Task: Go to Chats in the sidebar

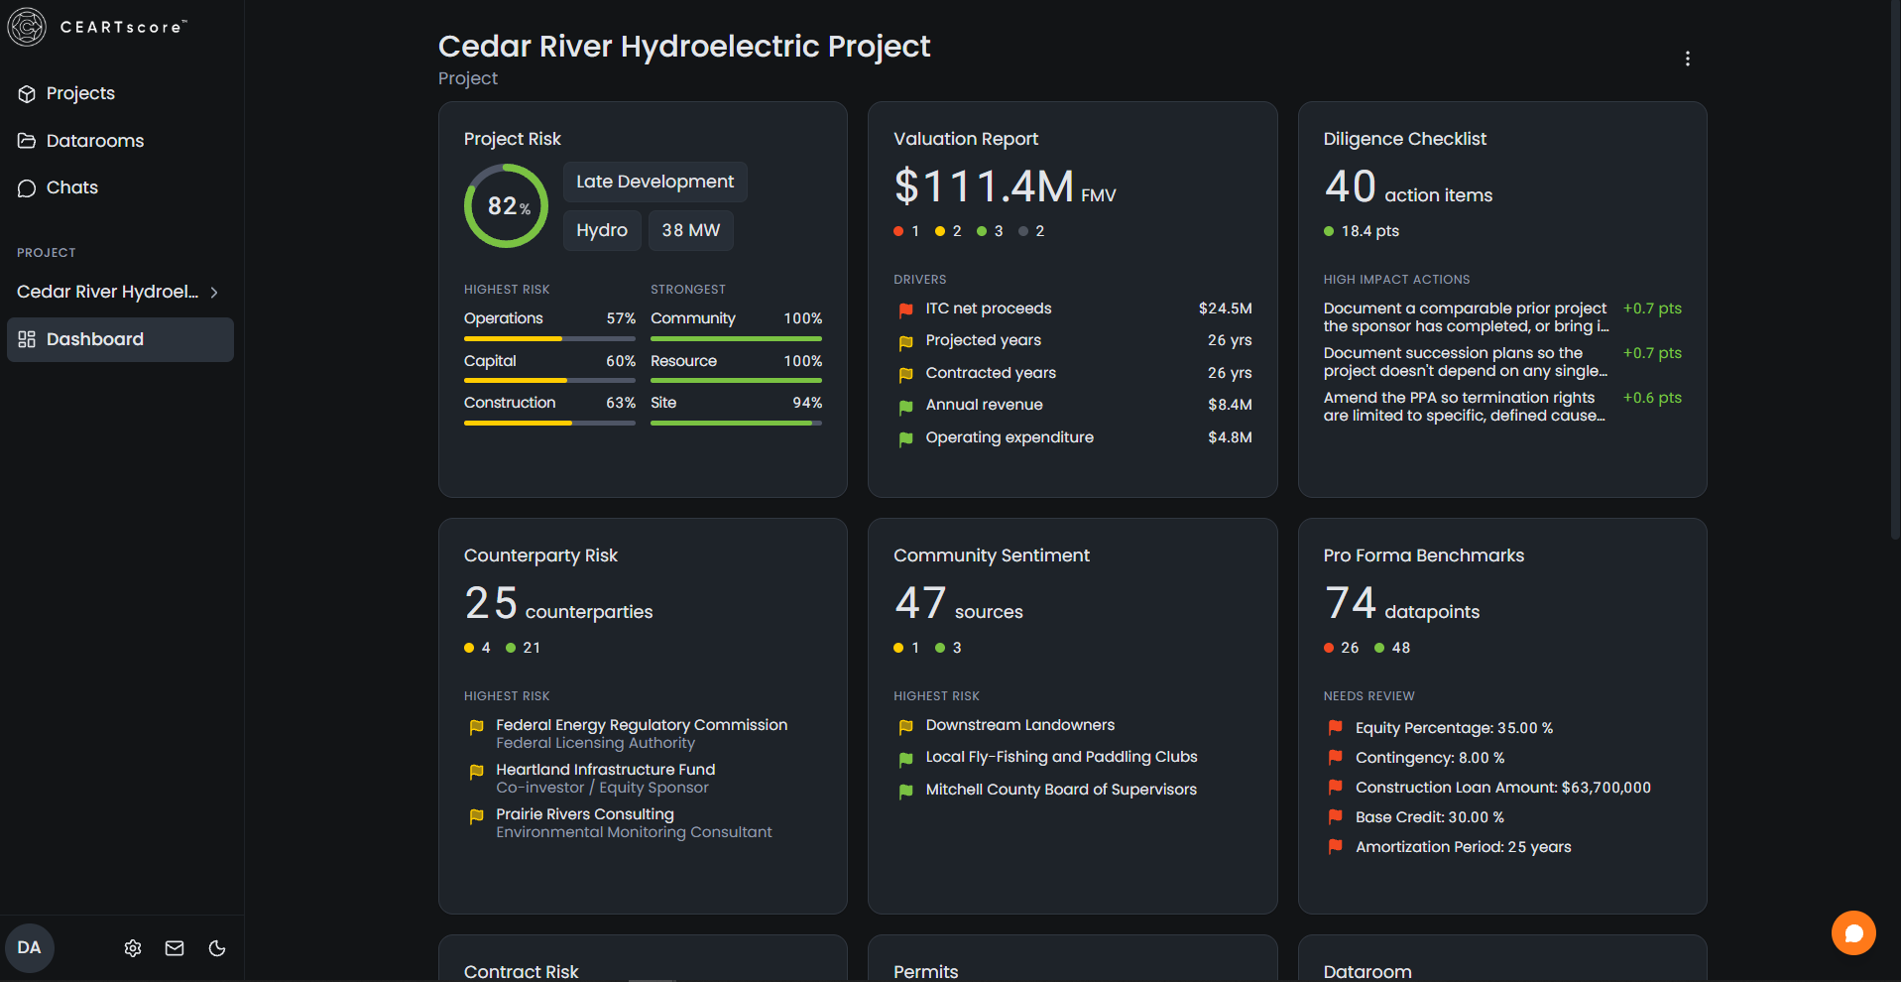Action: click(120, 187)
